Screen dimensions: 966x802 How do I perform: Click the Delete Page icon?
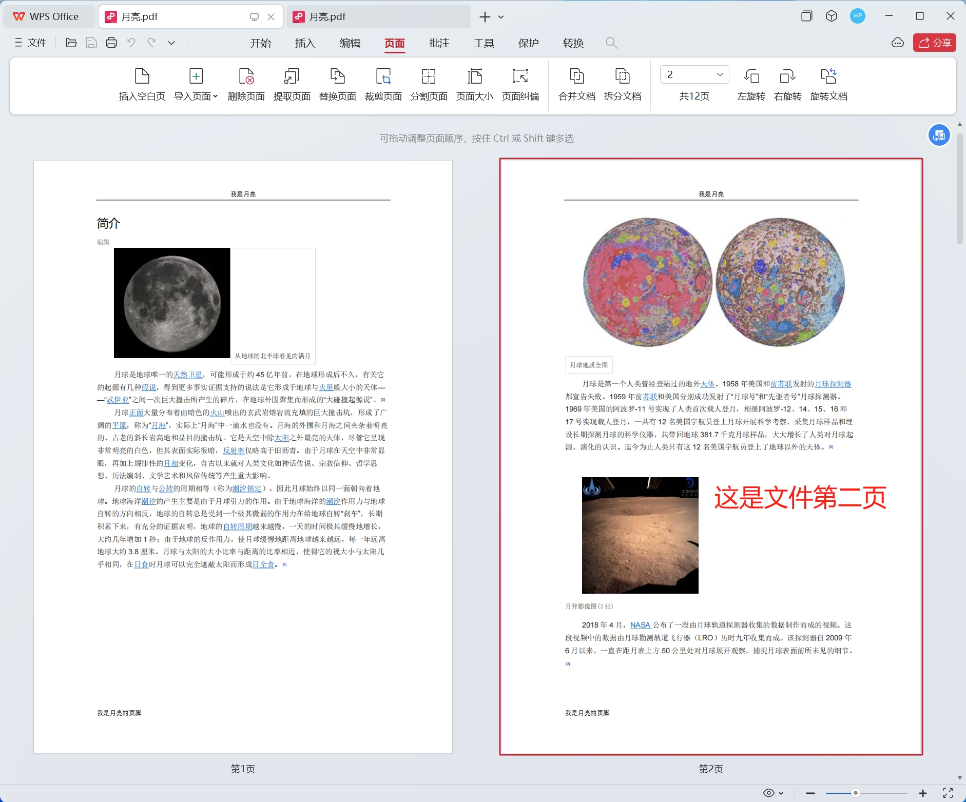coord(246,76)
